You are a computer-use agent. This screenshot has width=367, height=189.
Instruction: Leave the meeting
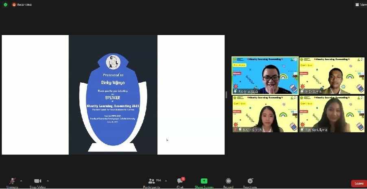tap(358, 183)
